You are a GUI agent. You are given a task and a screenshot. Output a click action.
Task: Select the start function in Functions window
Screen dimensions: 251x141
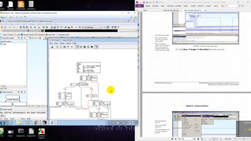(x=4, y=44)
